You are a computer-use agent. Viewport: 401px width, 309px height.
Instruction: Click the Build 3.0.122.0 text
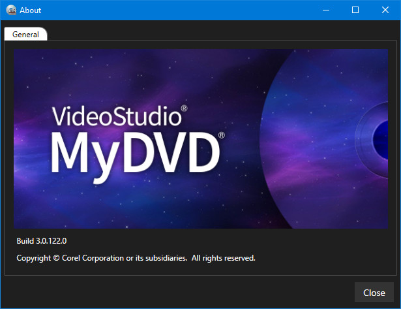tap(42, 241)
